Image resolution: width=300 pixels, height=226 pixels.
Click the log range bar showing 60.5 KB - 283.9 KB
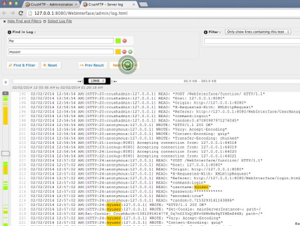200,81
